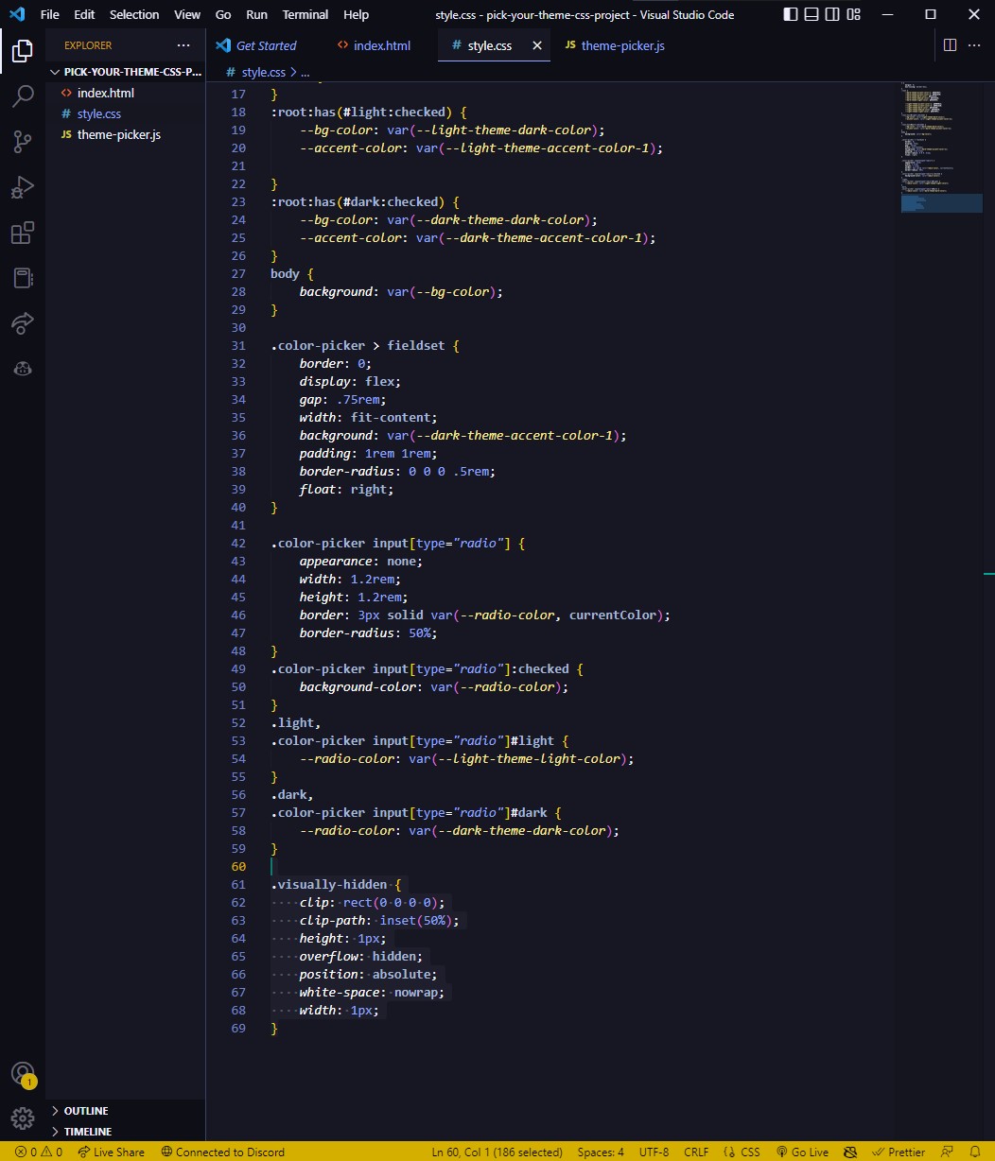Click the body selector on line 27
995x1161 pixels.
(x=285, y=273)
